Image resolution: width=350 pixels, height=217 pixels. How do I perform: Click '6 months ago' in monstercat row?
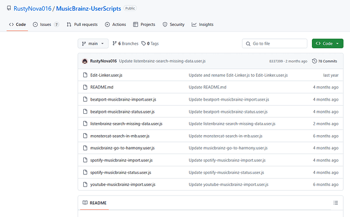click(x=326, y=136)
